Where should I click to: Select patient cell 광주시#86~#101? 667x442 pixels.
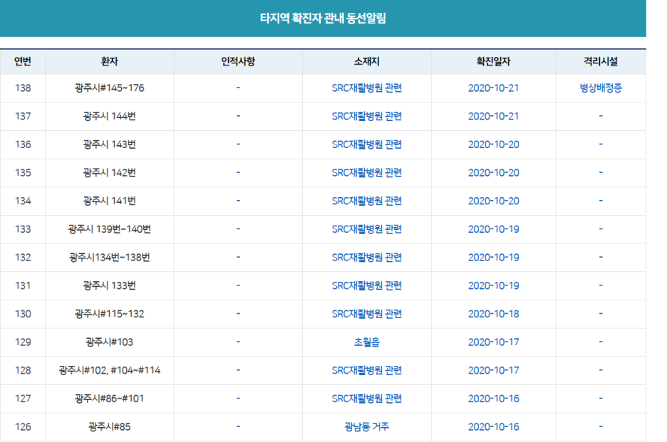(x=109, y=399)
